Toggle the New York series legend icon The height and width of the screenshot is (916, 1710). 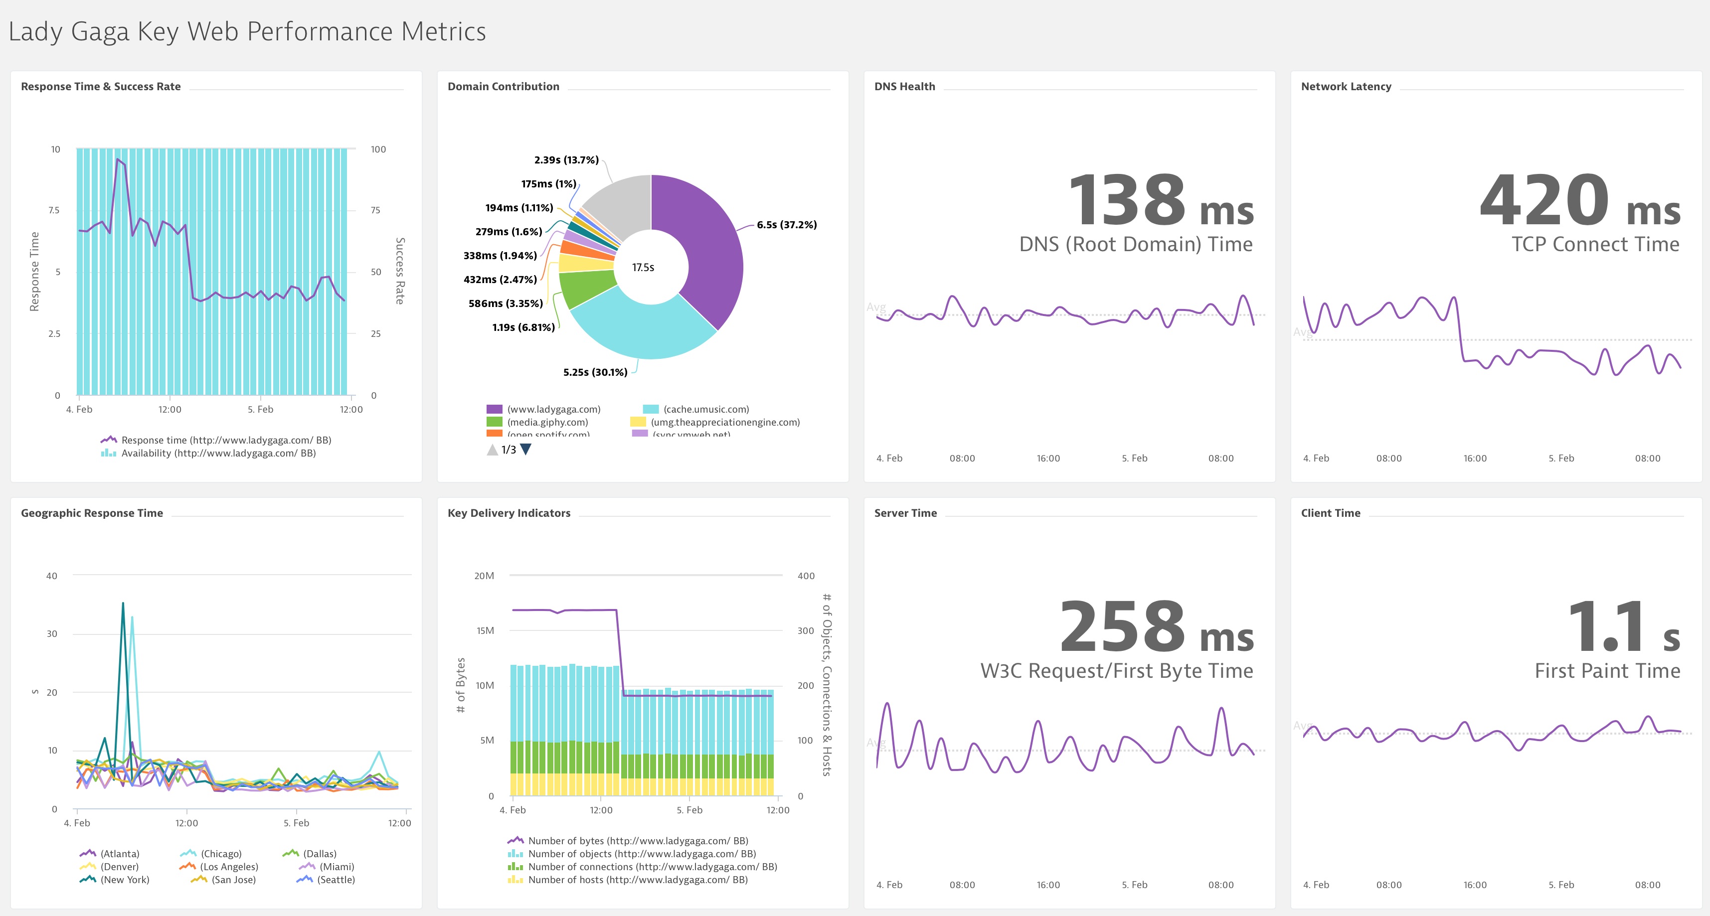[88, 880]
